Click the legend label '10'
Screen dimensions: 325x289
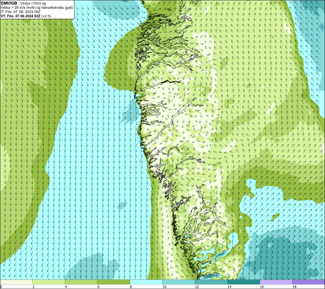[164, 287]
